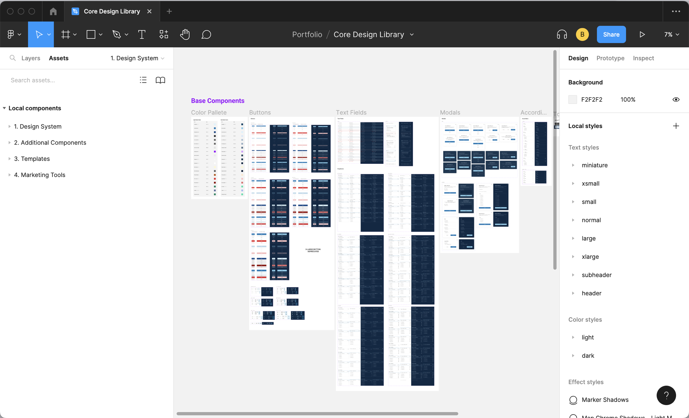689x418 pixels.
Task: Click the Share button
Action: click(611, 34)
